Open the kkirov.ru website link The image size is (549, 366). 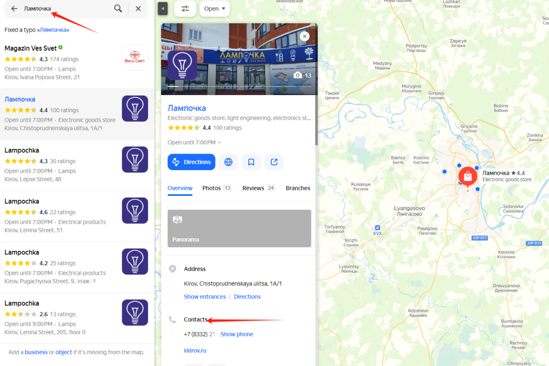click(195, 350)
